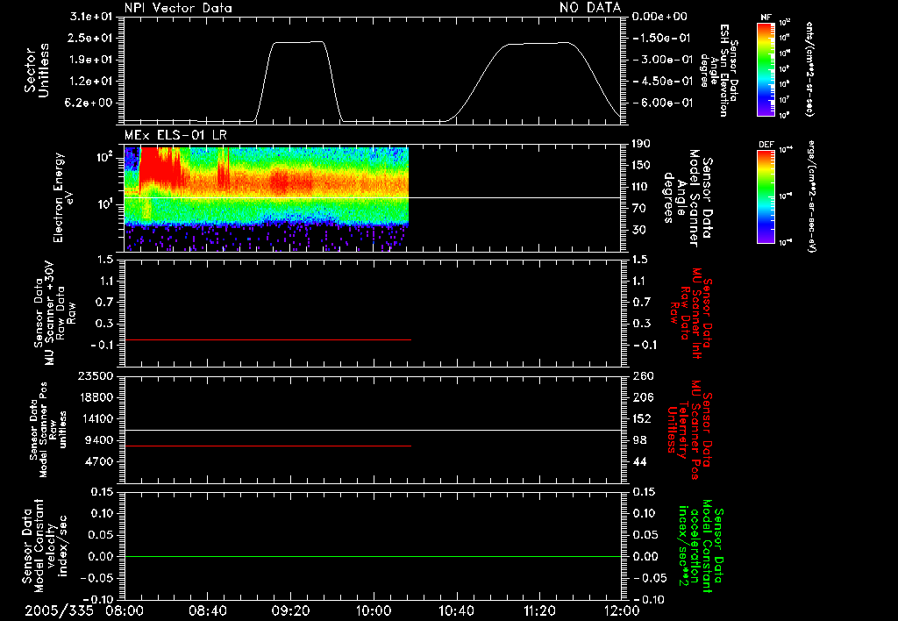Click the '260' telemetry axis value

click(643, 376)
